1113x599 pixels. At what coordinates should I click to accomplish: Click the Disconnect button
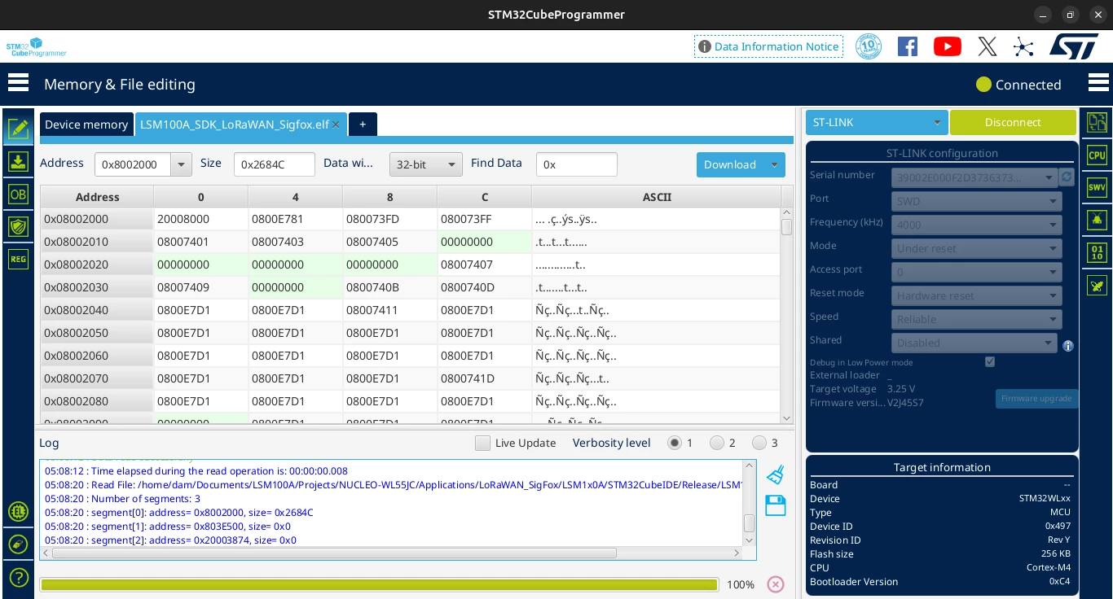point(1013,122)
